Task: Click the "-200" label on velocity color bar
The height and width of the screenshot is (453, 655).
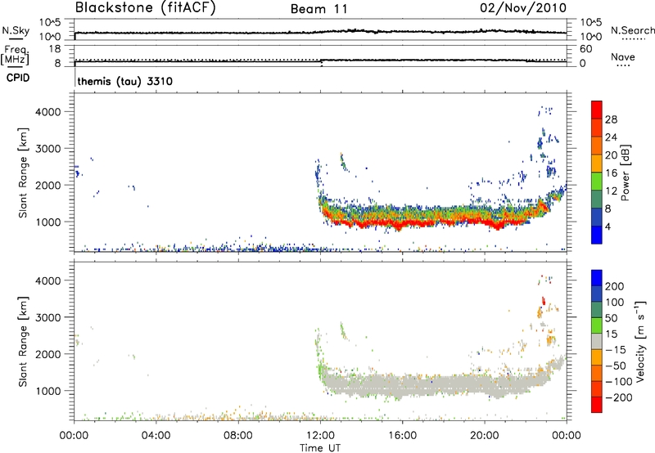Action: (x=619, y=397)
